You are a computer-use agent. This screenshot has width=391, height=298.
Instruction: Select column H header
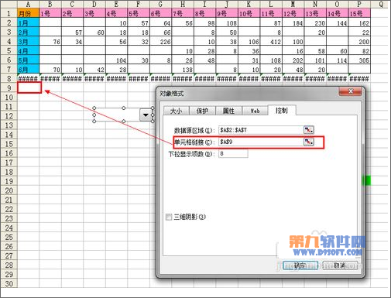tap(183, 4)
